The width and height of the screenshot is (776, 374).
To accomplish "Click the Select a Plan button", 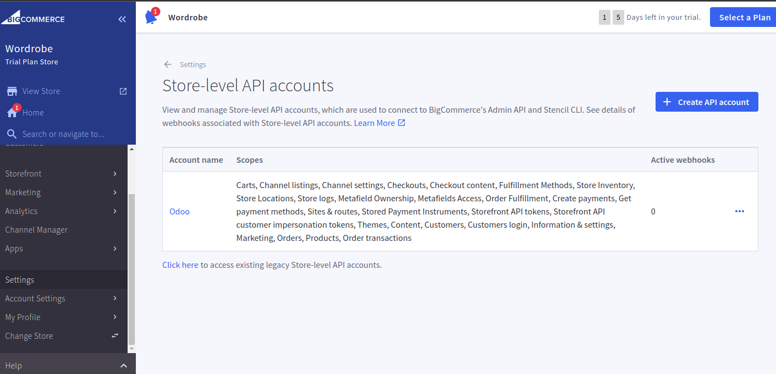I will pyautogui.click(x=743, y=17).
